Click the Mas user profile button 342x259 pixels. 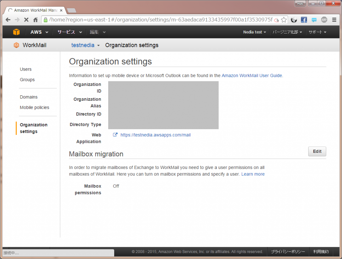tap(300, 3)
